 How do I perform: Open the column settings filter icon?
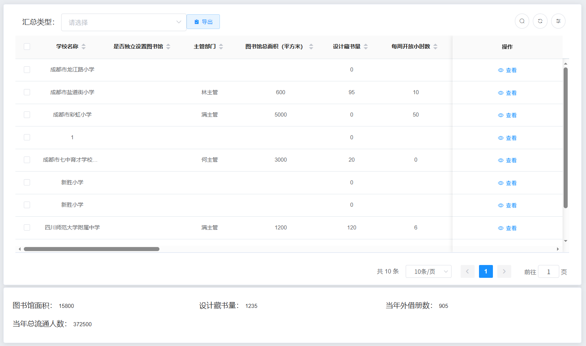pyautogui.click(x=558, y=21)
